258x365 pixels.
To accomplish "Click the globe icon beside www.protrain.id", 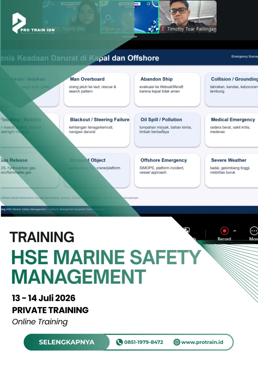I will click(x=177, y=342).
